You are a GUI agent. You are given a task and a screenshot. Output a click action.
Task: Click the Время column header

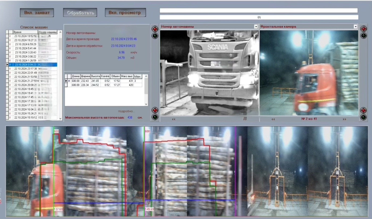point(25,32)
